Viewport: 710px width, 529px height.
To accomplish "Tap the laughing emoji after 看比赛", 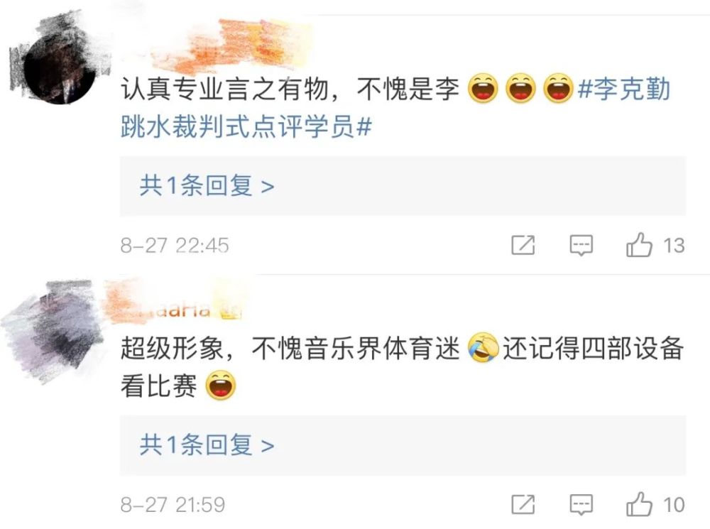I will click(x=221, y=386).
